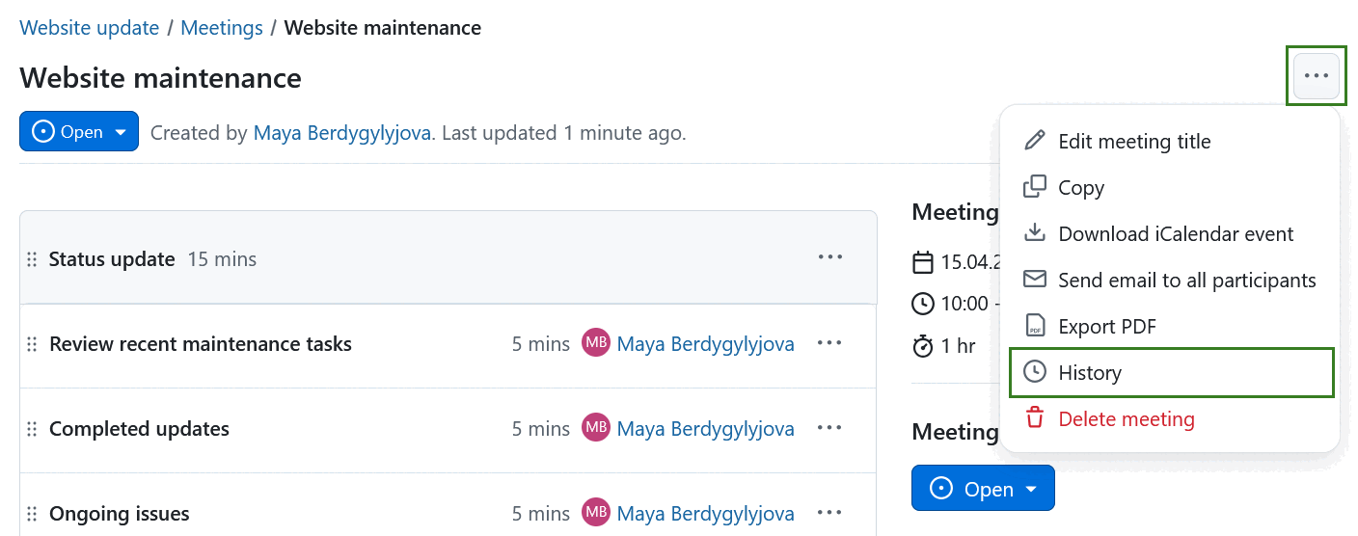Choose Send email to all participants
This screenshot has width=1358, height=536.
pos(1186,281)
